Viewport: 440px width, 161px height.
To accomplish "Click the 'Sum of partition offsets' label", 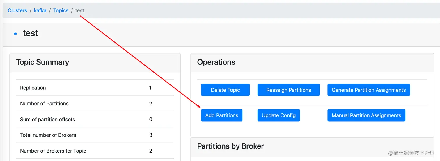I will coord(47,119).
